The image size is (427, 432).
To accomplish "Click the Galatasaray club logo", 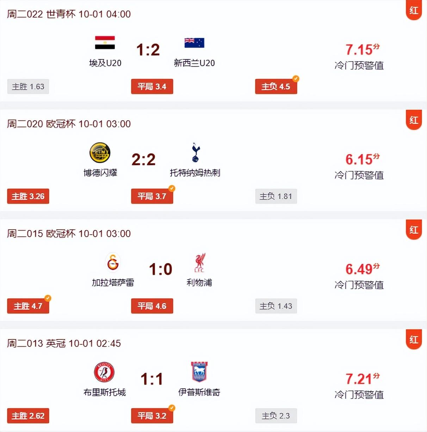I will [113, 262].
